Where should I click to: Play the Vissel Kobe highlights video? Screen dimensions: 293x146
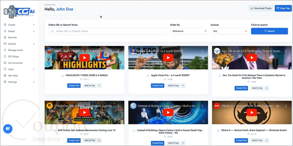point(85,58)
